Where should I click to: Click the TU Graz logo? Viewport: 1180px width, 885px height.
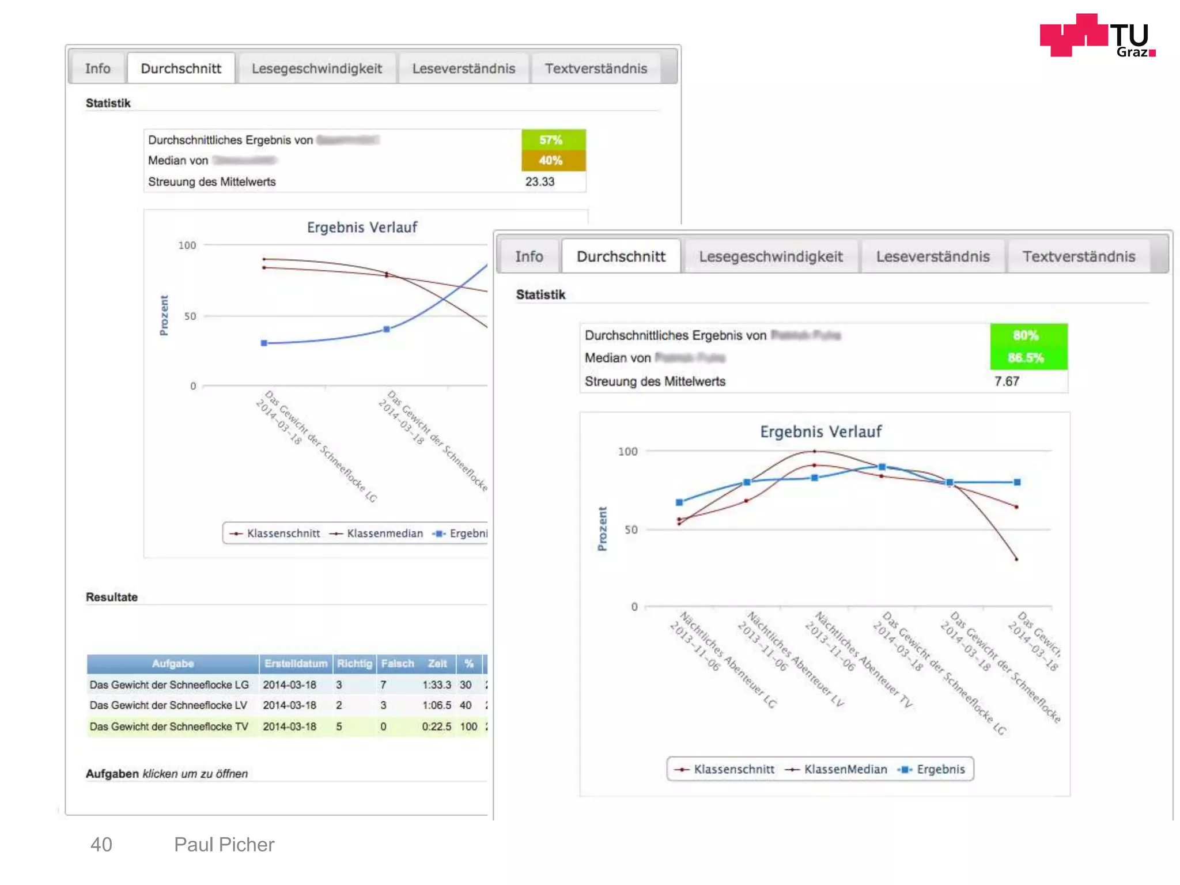click(1097, 36)
